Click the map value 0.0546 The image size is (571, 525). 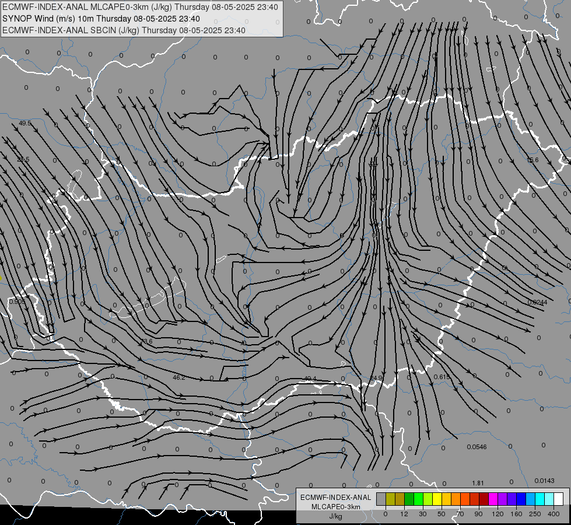(x=477, y=447)
